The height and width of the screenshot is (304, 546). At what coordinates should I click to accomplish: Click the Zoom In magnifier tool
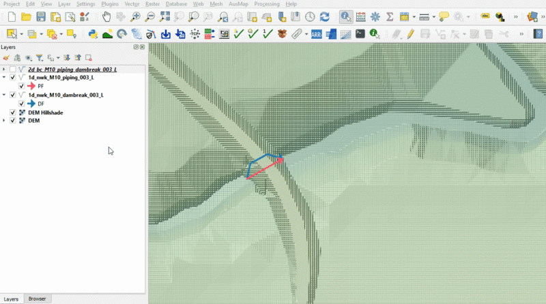[136, 16]
